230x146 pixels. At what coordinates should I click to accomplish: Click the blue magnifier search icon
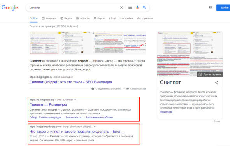[144, 7]
